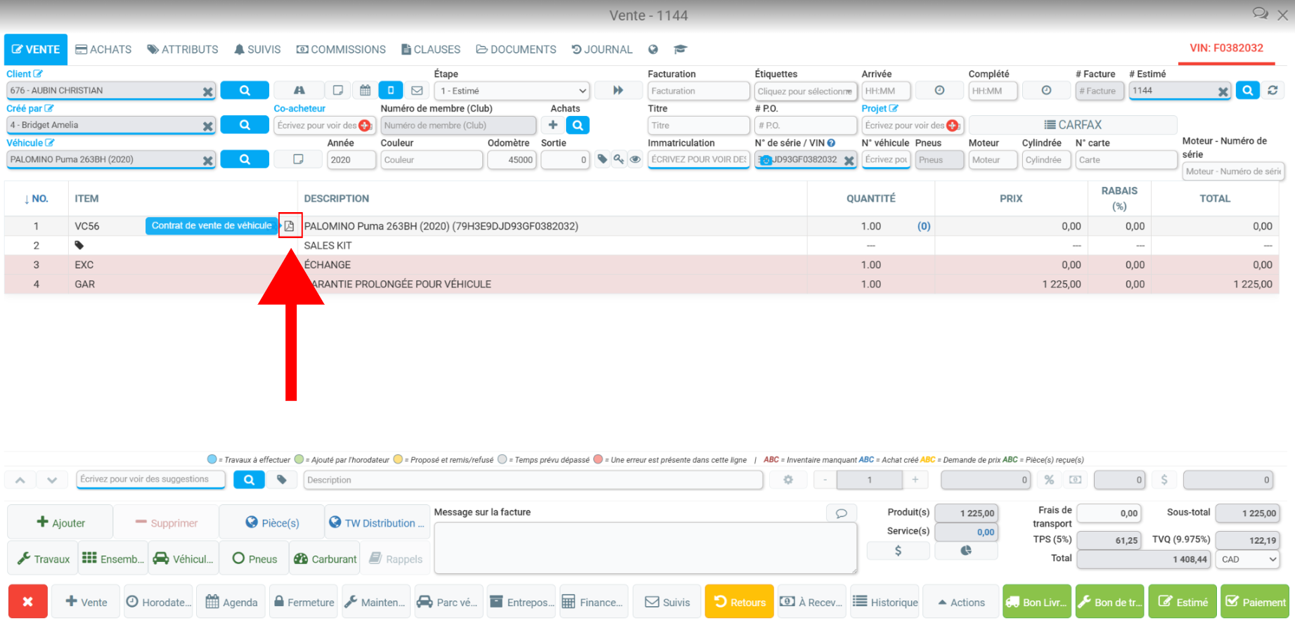Viewport: 1295px width, 623px height.
Task: Set arrival time with the Arrivée clock icon
Action: point(939,91)
